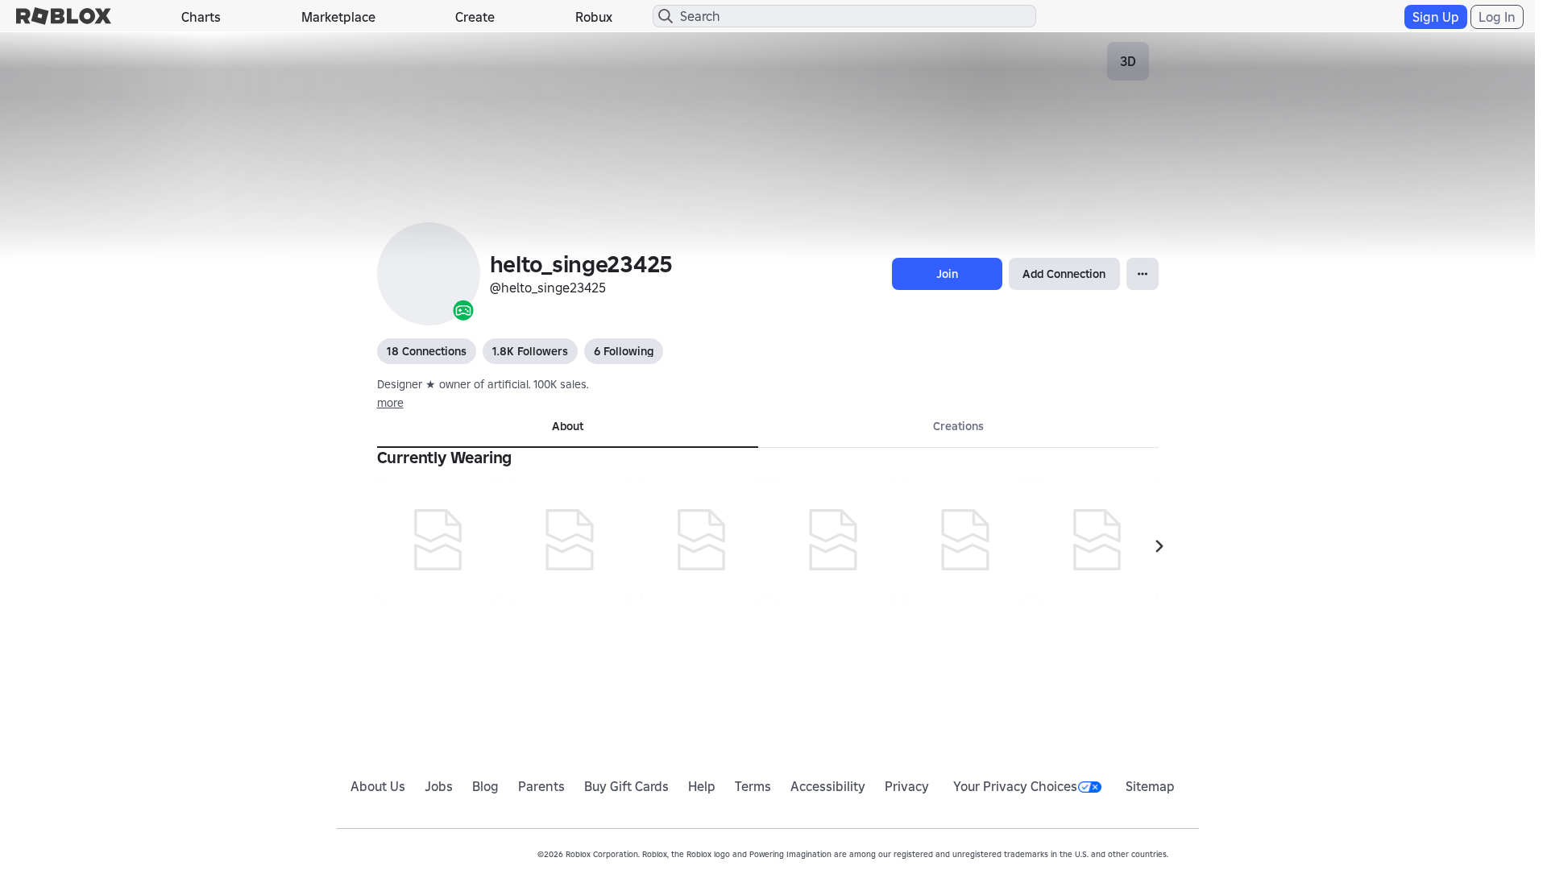Screen dimensions: 1547x870
Task: Open the sixth Currently Wearing item
Action: pyautogui.click(x=1097, y=540)
